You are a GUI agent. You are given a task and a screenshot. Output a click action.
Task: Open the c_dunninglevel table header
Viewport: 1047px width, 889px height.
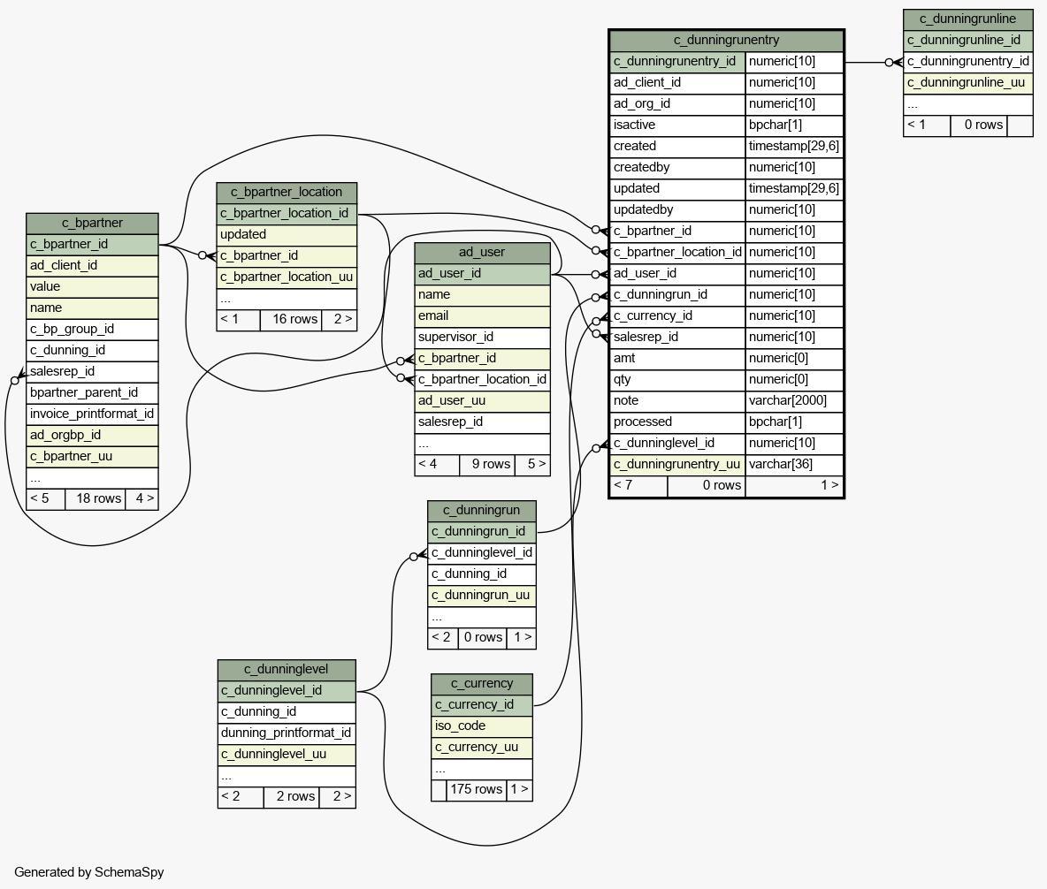pos(287,670)
